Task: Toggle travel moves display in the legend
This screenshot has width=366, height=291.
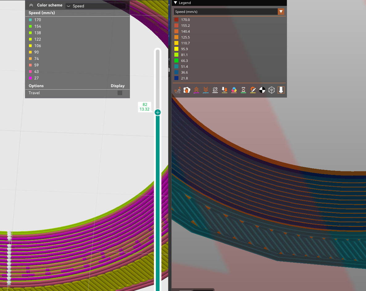Action: pos(177,90)
